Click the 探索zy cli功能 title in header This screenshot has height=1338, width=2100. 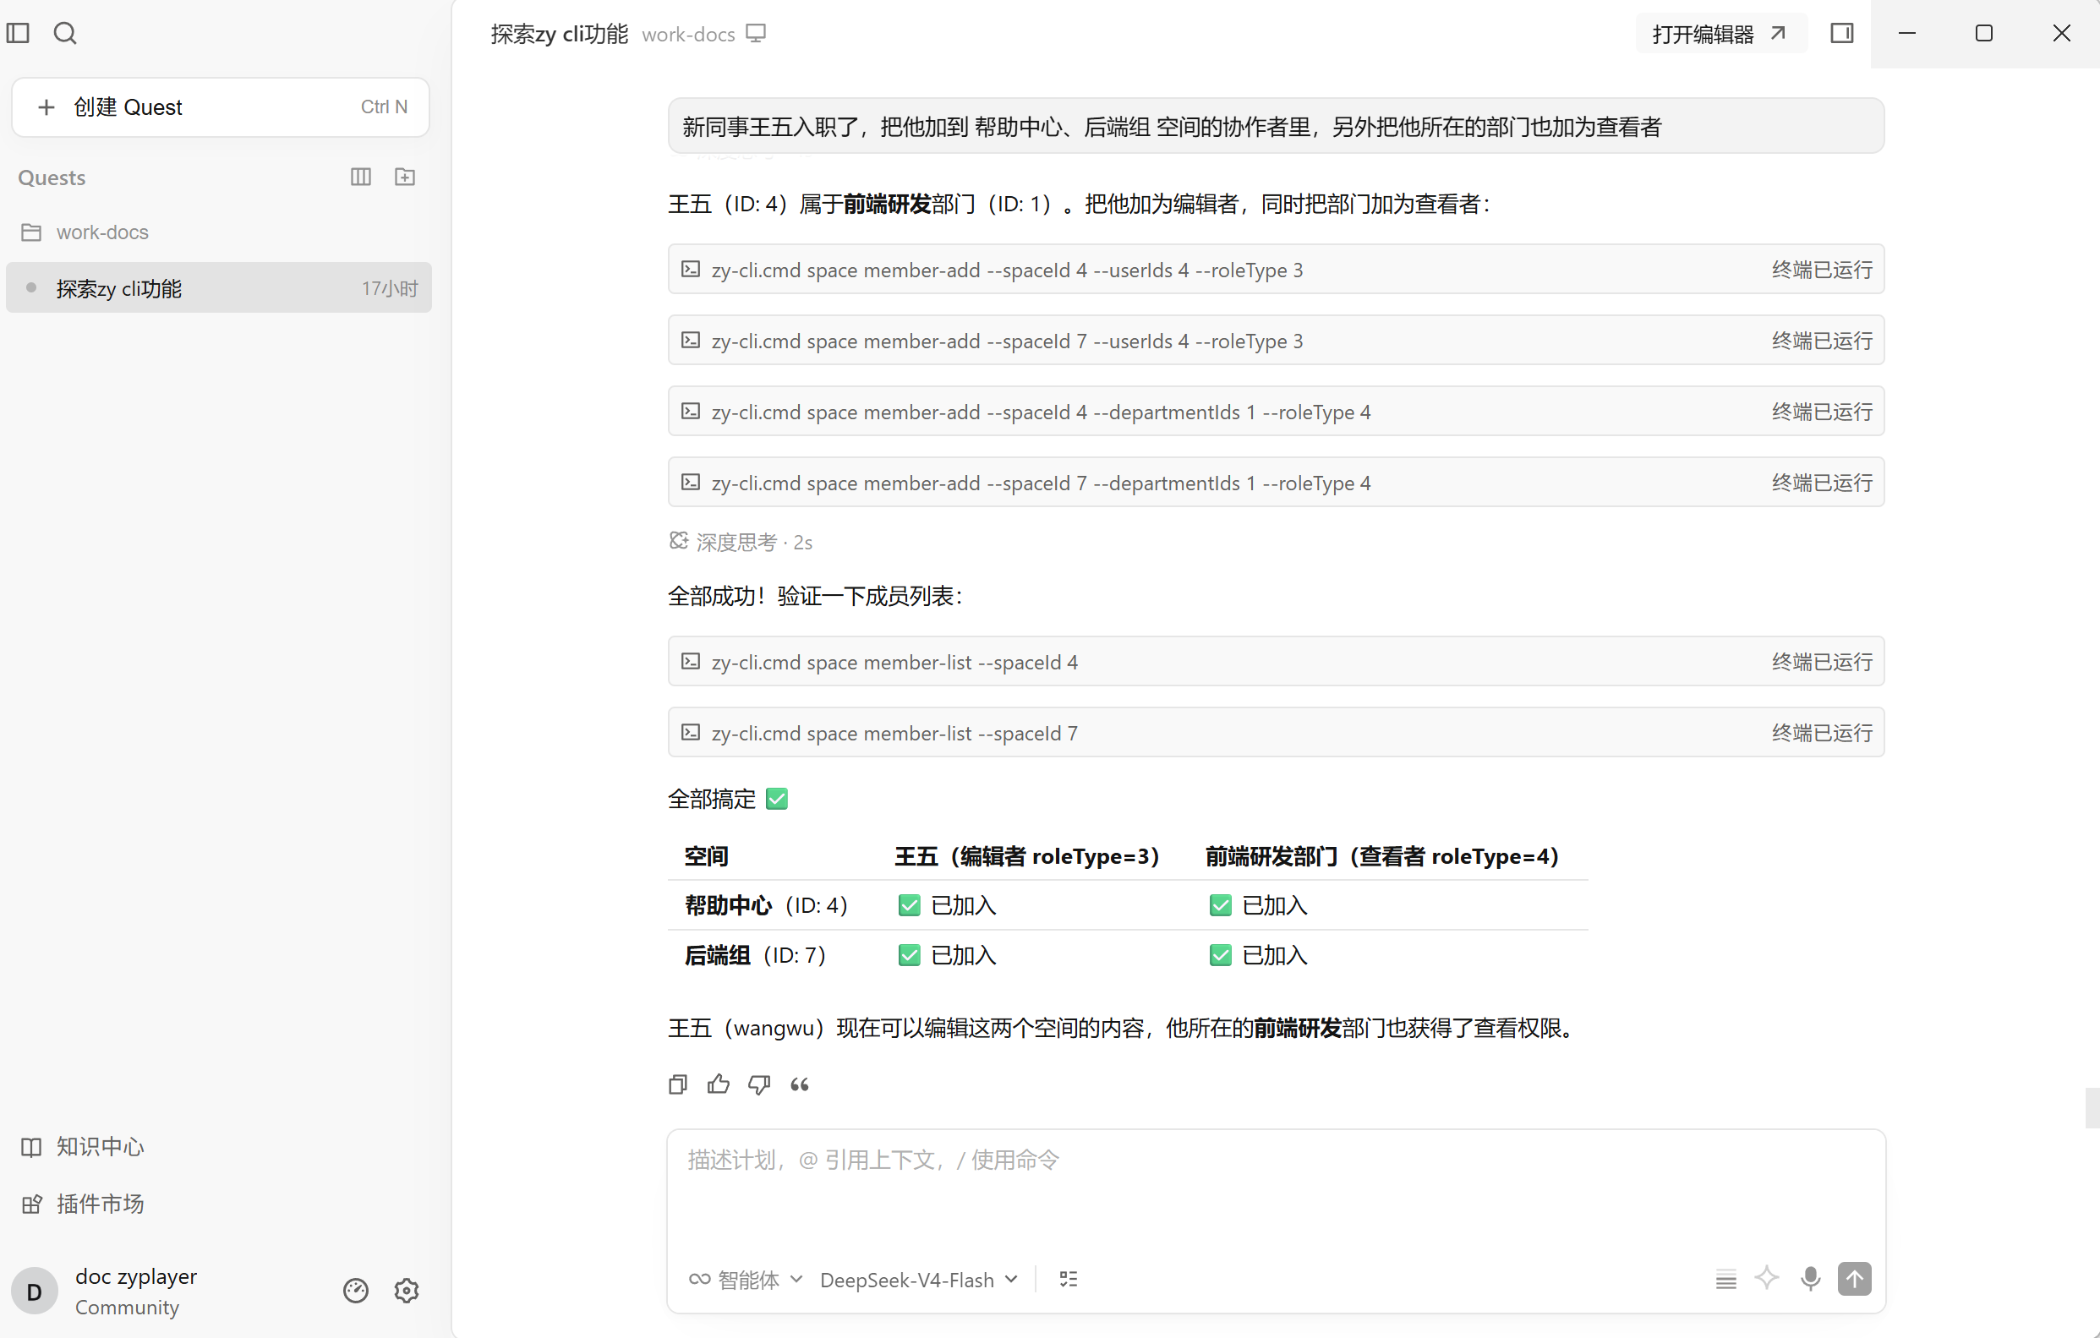(559, 33)
